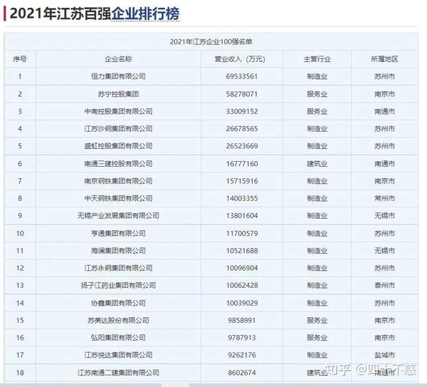Image resolution: width=427 pixels, height=387 pixels.
Task: Click the company name 南通三建控股有限公司
Action: click(118, 164)
